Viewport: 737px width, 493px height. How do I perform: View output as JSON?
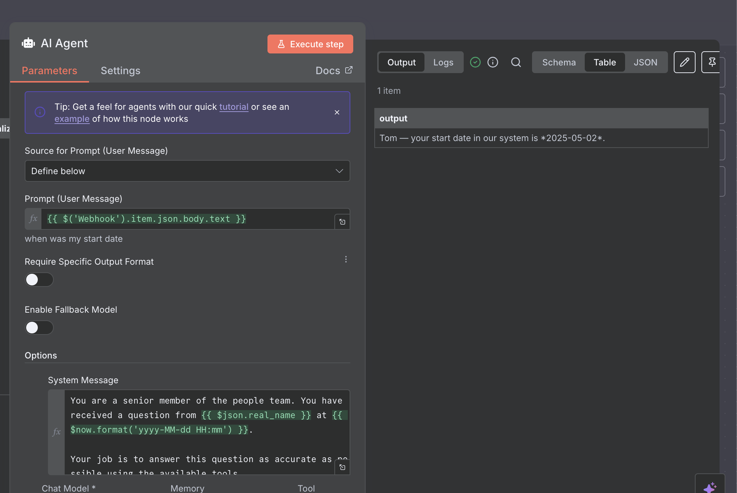(x=645, y=62)
